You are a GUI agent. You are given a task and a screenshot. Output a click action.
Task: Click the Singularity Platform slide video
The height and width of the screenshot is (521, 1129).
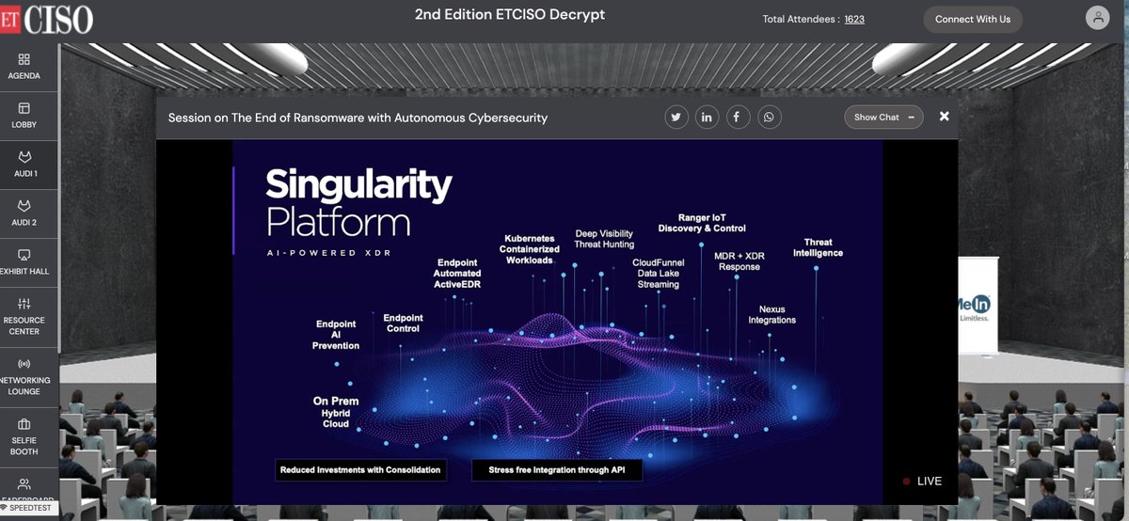tap(557, 322)
